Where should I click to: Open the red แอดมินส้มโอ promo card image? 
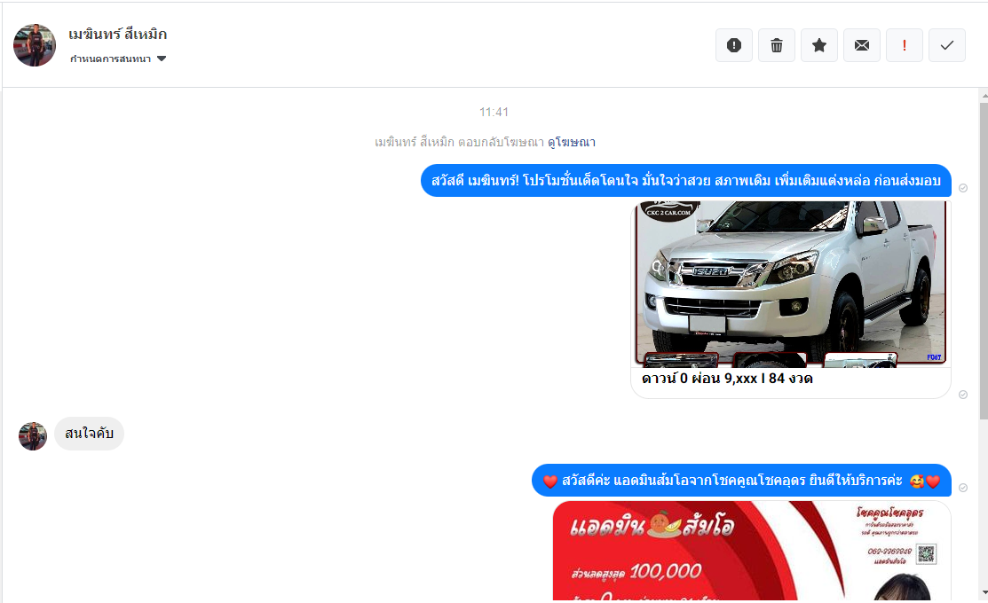coord(752,551)
